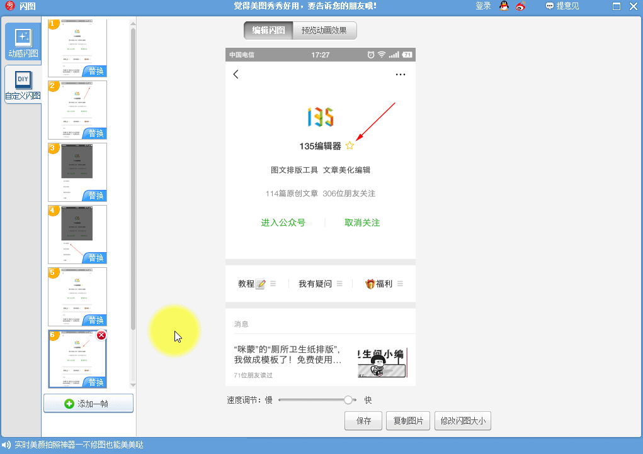Click 登录 to log in
The width and height of the screenshot is (643, 454).
pos(483,6)
